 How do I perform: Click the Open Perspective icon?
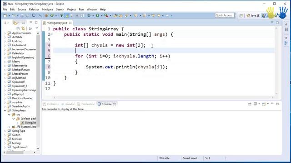(241, 16)
